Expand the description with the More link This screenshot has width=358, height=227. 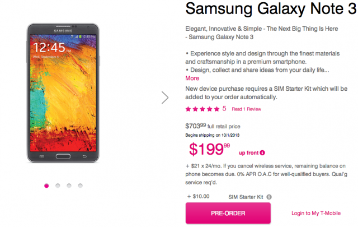(192, 78)
